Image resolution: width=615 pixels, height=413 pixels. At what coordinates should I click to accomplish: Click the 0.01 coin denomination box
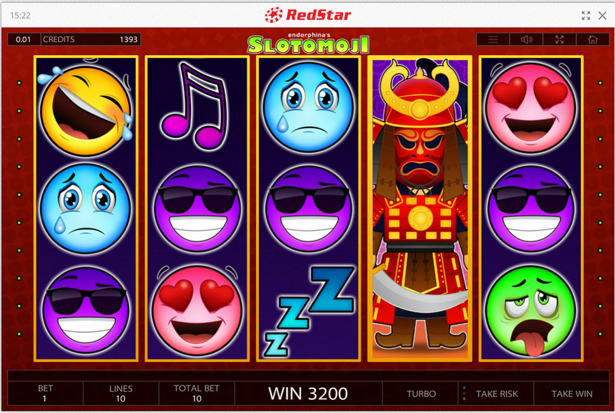(x=23, y=39)
